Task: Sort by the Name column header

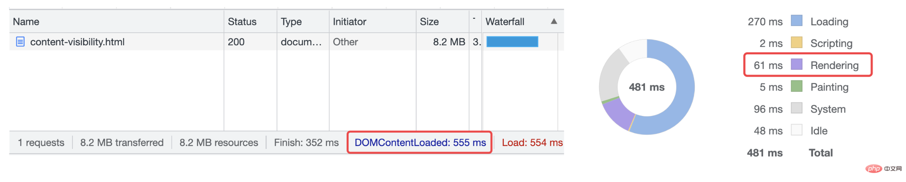Action: pos(26,22)
